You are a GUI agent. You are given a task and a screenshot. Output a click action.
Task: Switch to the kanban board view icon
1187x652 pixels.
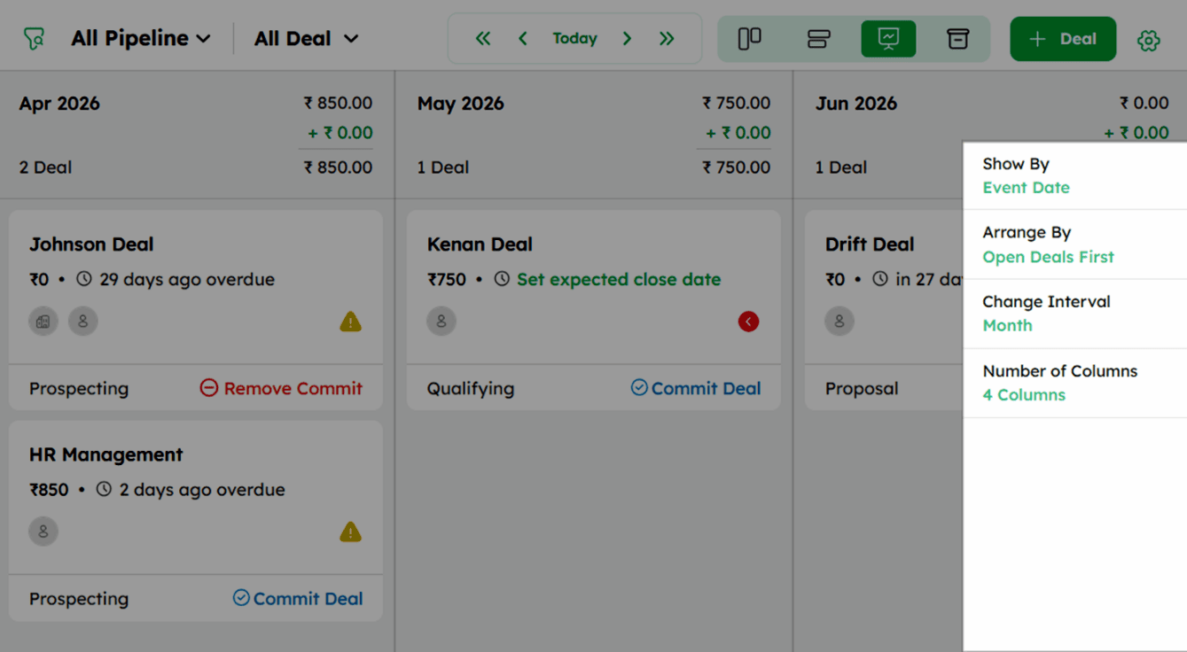coord(750,39)
